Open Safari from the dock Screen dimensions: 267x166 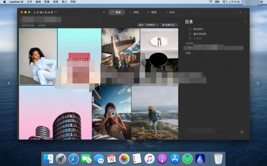(73, 159)
